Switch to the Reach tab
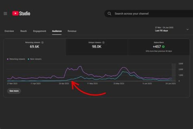Screen dimensions: 193x129 click(x=24, y=31)
